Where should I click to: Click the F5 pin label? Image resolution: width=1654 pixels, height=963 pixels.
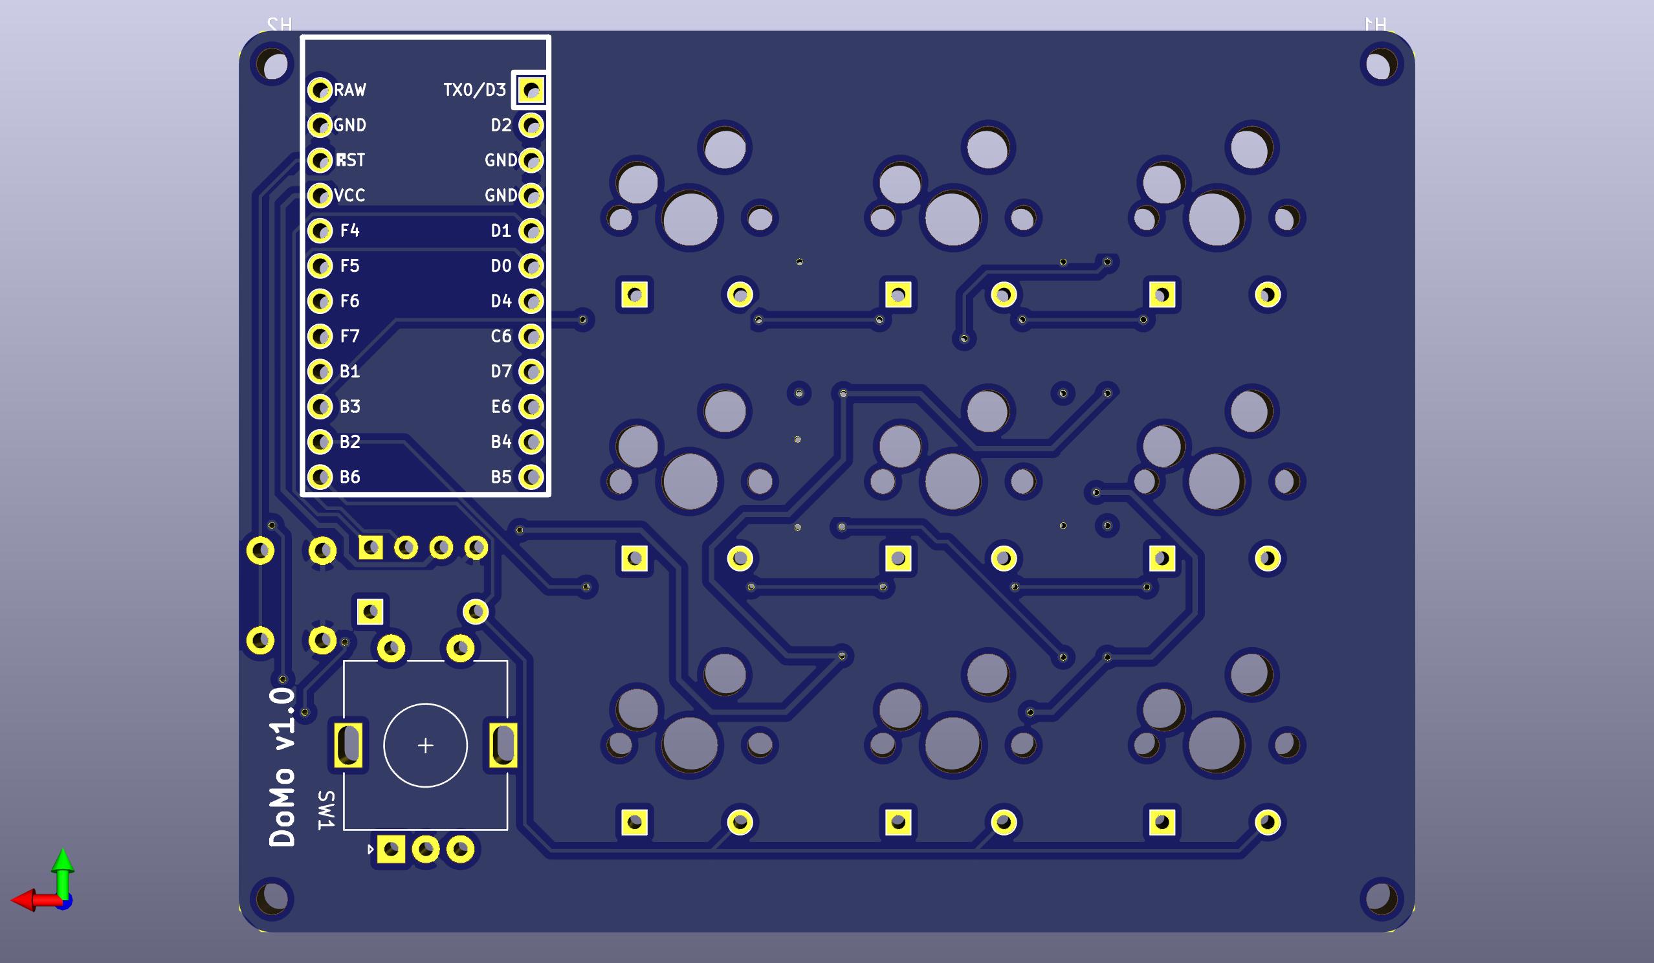[350, 266]
